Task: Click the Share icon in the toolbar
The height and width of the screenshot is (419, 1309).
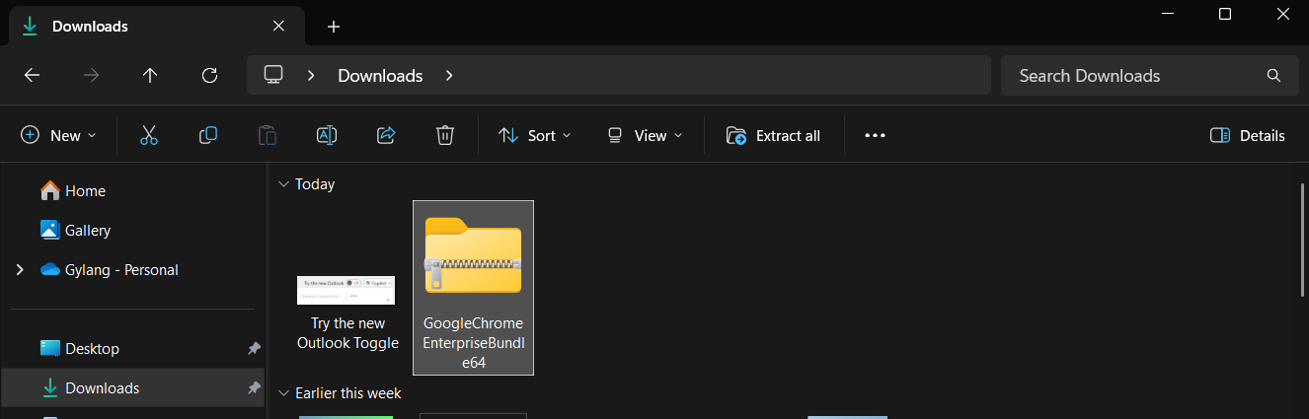Action: click(386, 135)
